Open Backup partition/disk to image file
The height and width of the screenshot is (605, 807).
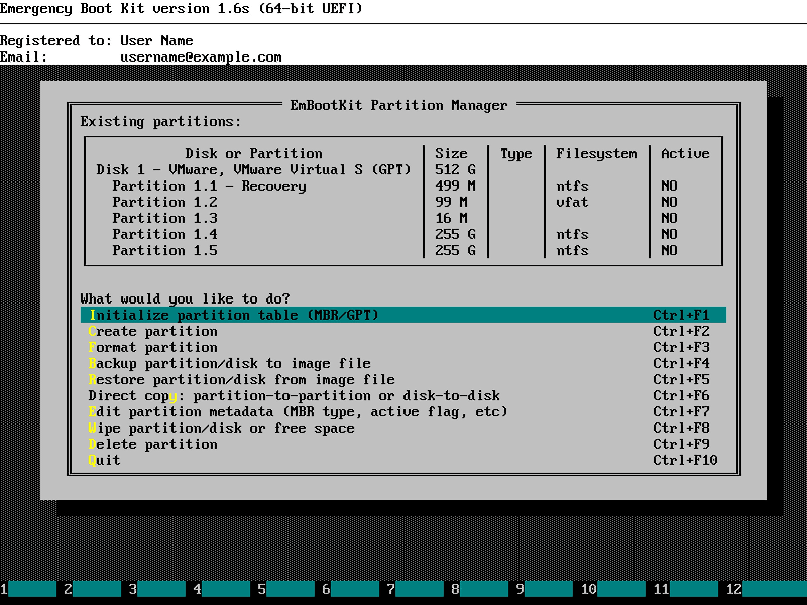(x=229, y=364)
